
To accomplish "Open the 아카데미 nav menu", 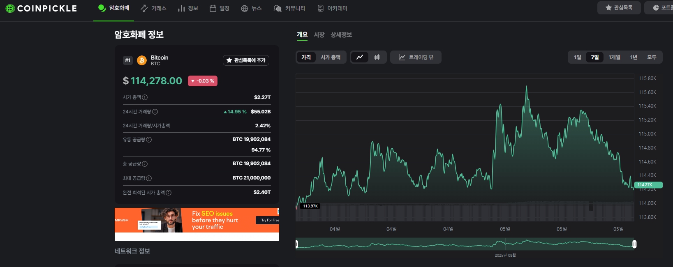I will pos(333,8).
